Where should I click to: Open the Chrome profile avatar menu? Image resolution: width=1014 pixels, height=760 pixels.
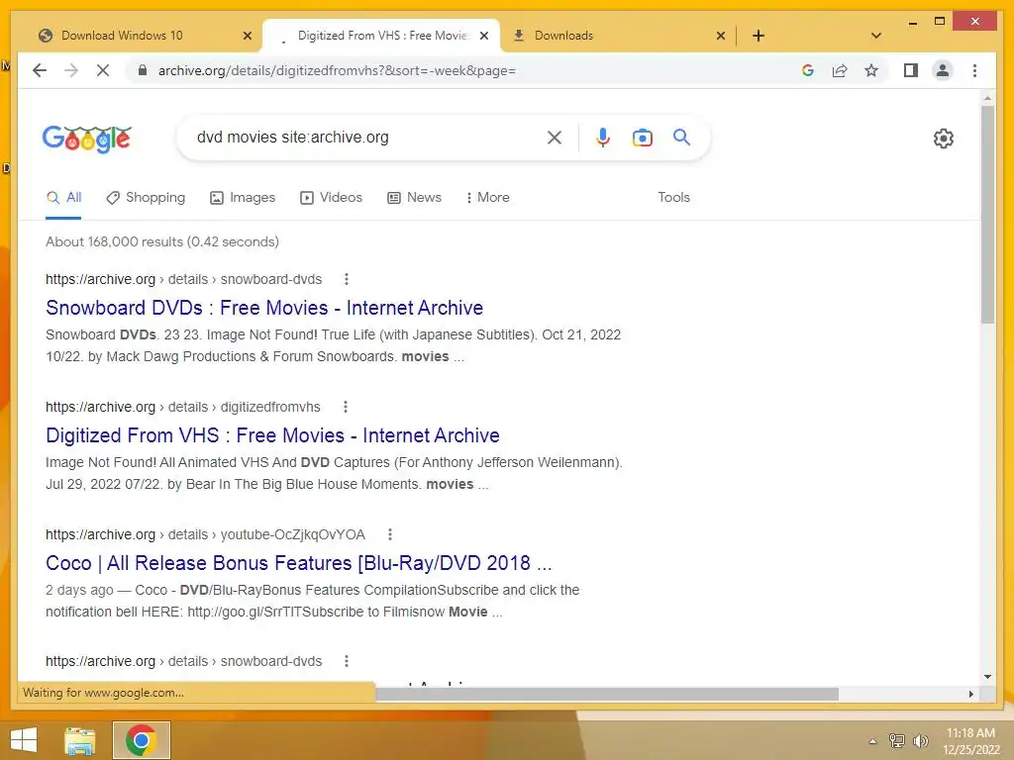click(943, 70)
